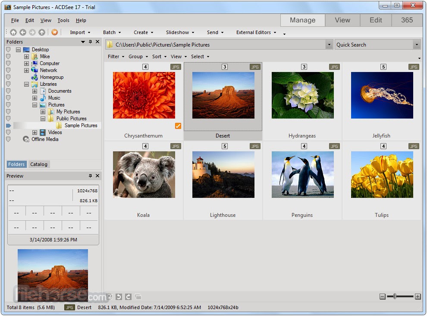Click the folder icon in the path bar

(x=110, y=45)
